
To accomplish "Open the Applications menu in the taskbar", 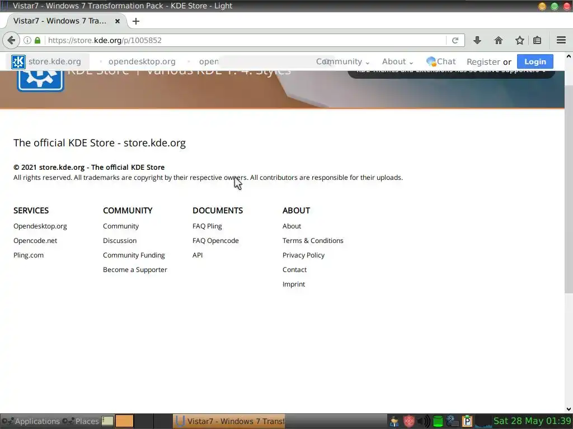I will (x=31, y=421).
